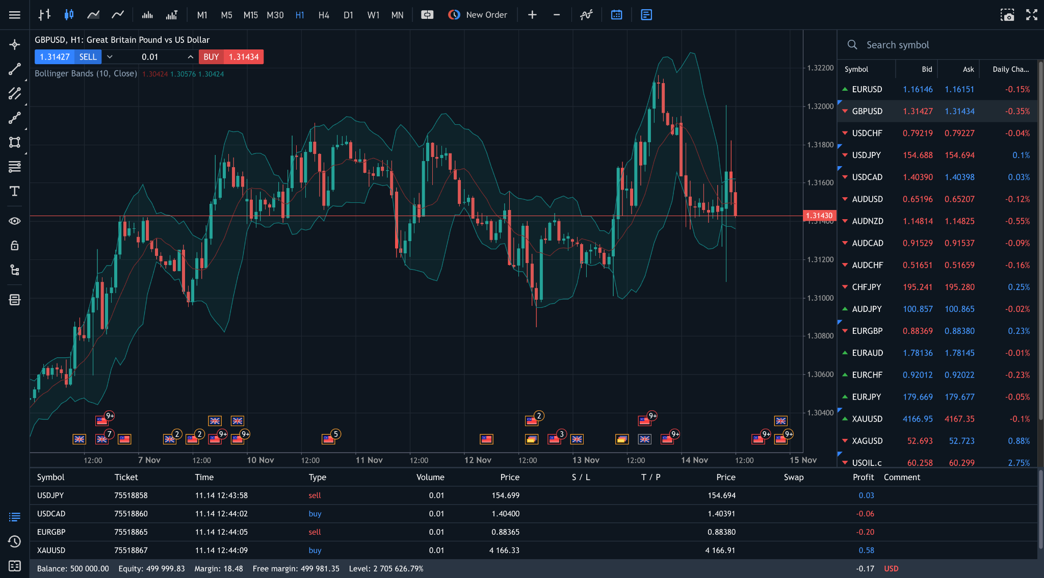The height and width of the screenshot is (578, 1044).
Task: Toggle the chart-trading link icon
Action: click(x=427, y=15)
